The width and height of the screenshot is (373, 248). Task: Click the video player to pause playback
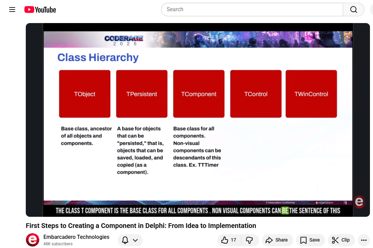click(x=198, y=120)
